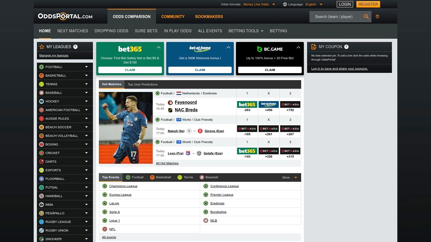Open the Next Matches menu item
431x242 pixels.
click(73, 31)
